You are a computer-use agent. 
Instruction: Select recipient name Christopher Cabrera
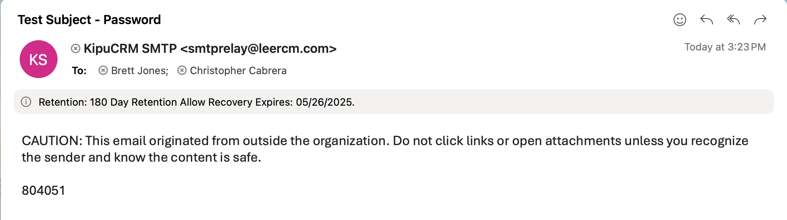tap(238, 71)
